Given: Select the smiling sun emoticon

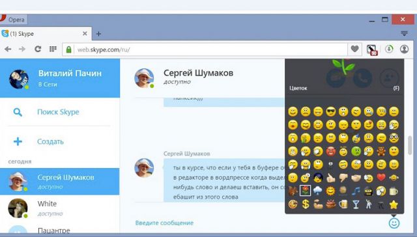Looking at the screenshot, I should click(x=330, y=191).
